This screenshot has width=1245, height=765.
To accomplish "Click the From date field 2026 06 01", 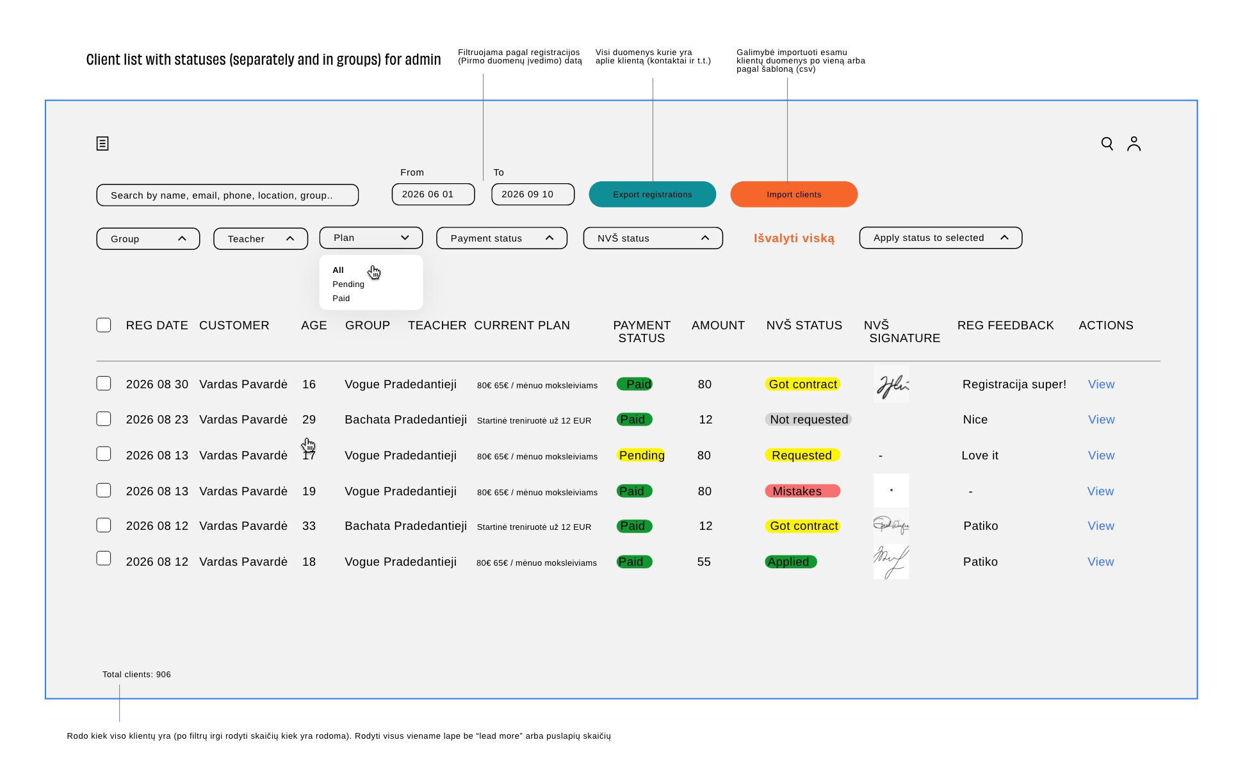I will [433, 194].
